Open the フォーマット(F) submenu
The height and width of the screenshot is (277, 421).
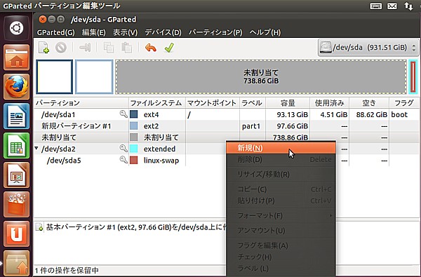point(281,215)
